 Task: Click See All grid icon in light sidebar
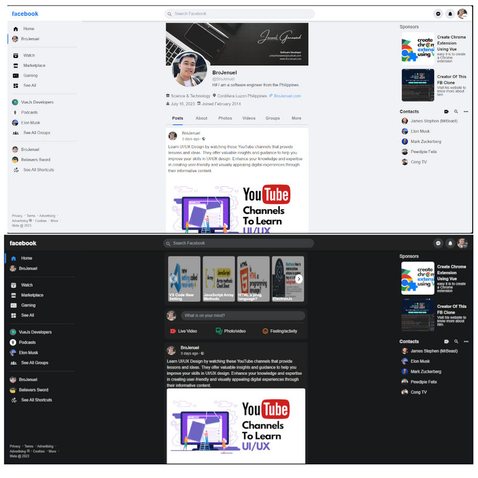(x=16, y=85)
